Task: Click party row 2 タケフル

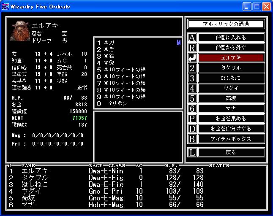Action: click(x=136, y=178)
